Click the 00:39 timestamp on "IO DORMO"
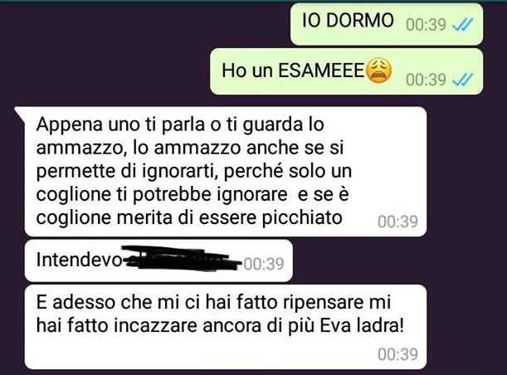This screenshot has height=375, width=507. pyautogui.click(x=426, y=25)
